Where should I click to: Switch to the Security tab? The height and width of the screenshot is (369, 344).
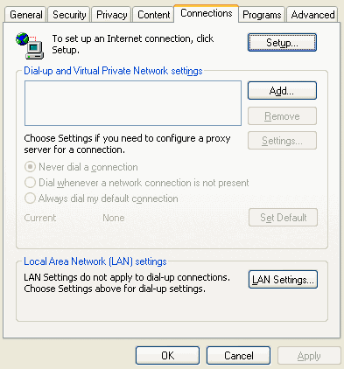pyautogui.click(x=69, y=15)
